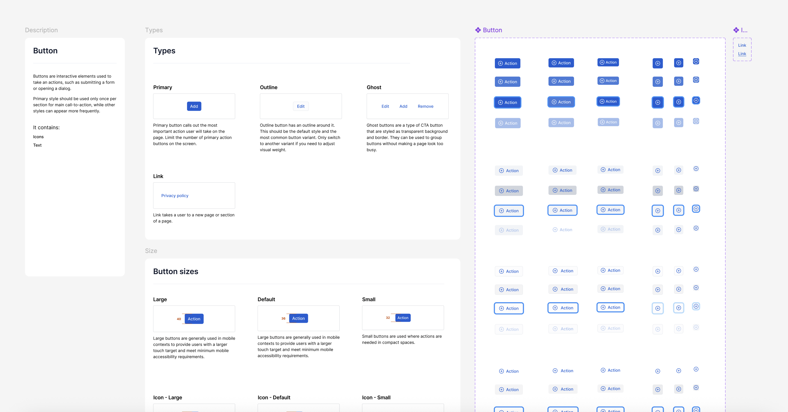Image resolution: width=788 pixels, height=412 pixels.
Task: Select the Link section heading
Action: coord(158,176)
